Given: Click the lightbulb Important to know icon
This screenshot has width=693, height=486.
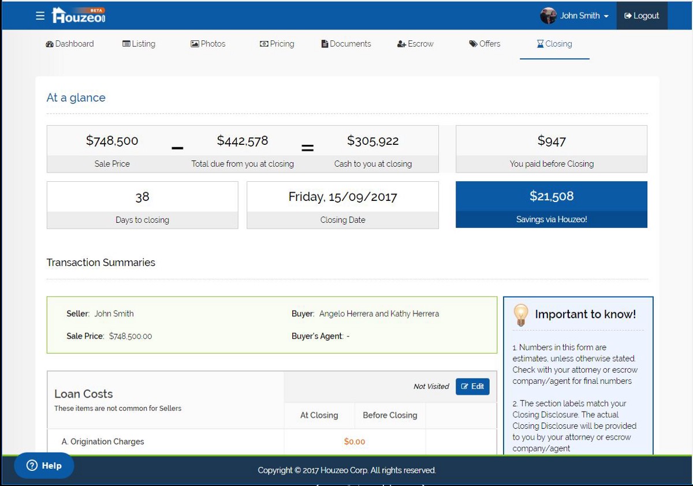Looking at the screenshot, I should [521, 315].
